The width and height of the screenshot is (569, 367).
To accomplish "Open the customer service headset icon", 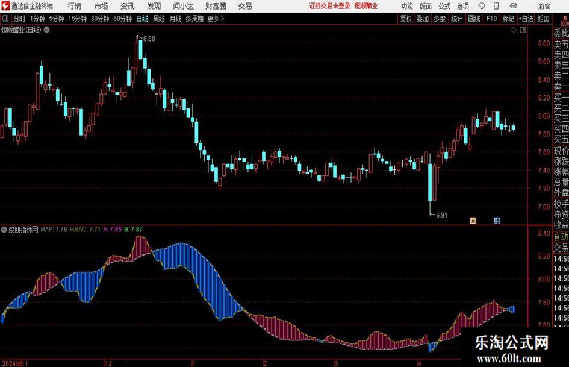I will coord(482,6).
